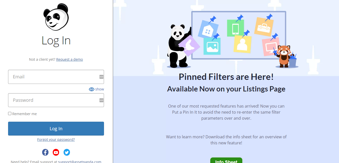Image resolution: width=339 pixels, height=163 pixels.
Task: Click the purple bird note held by panda
Action: 189,46
